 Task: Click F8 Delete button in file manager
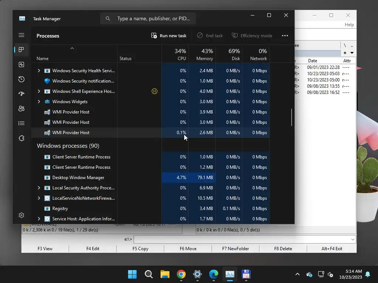283,249
